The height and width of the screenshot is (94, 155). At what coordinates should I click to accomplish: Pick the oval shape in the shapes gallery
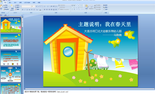coord(82,5)
